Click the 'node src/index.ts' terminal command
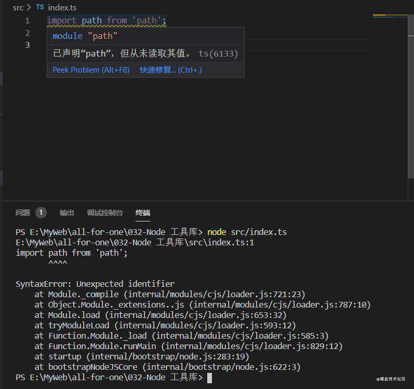414x389 pixels. click(x=247, y=232)
